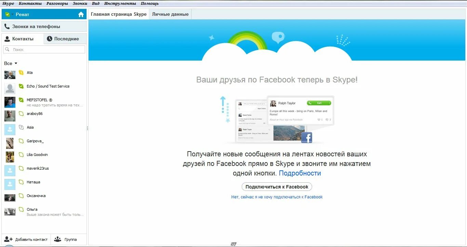Open the Помощь menu

pyautogui.click(x=150, y=3)
